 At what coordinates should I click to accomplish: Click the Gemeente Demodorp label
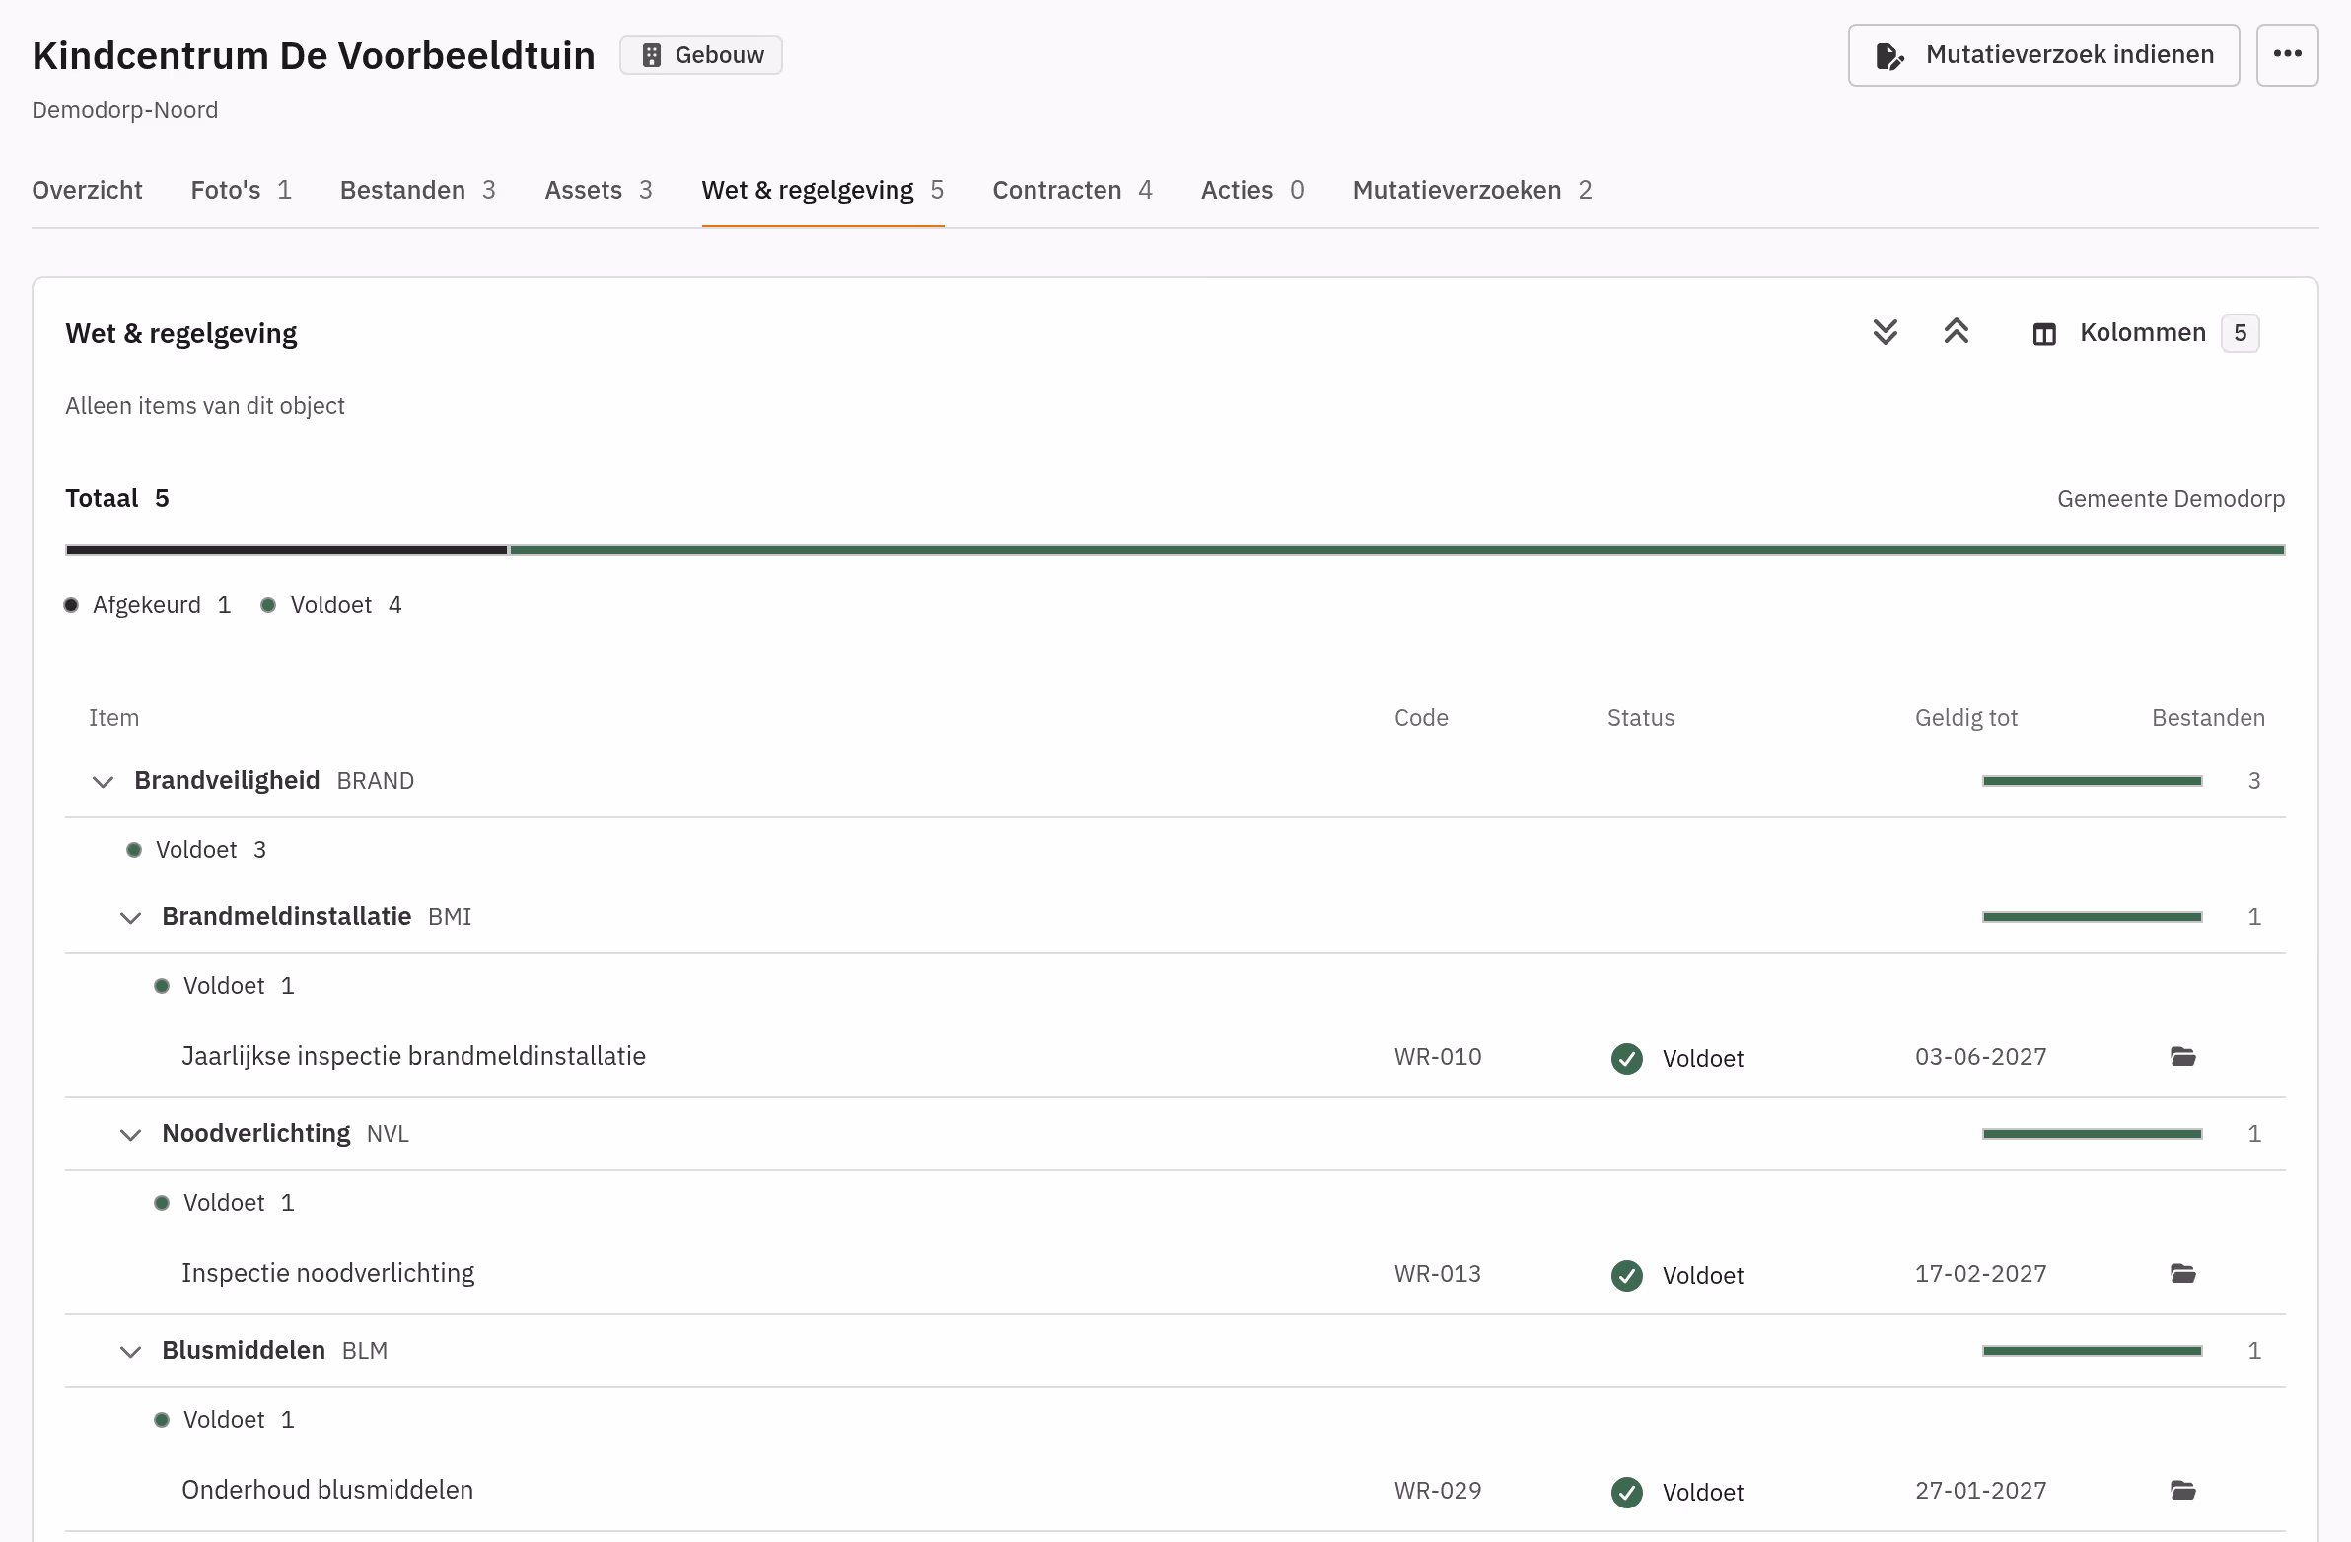coord(2171,499)
